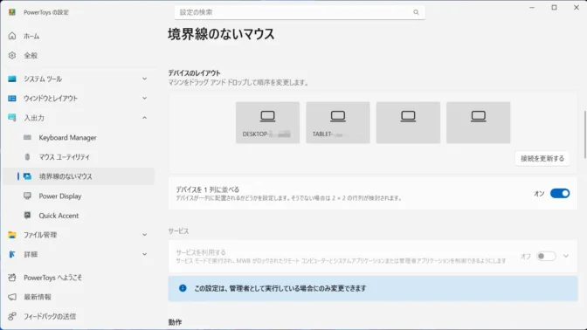Click the search magnifier icon
Viewport: 587px width, 330px height.
tap(416, 12)
